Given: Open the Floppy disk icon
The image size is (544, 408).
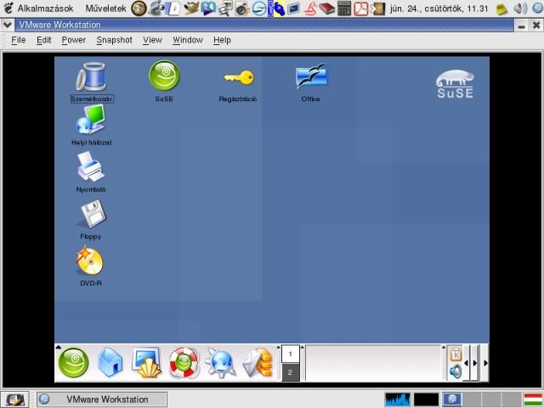Looking at the screenshot, I should coord(91,214).
